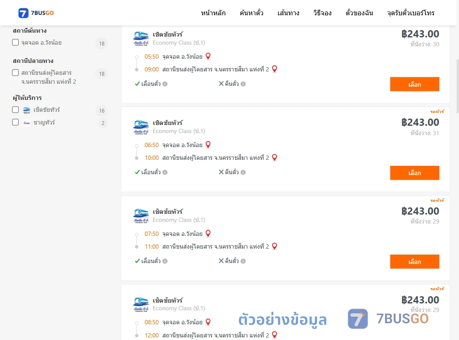Click the สถานีต้นทาง filter heading

coord(30,31)
